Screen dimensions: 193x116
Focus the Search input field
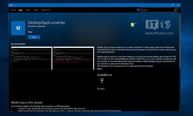click(158, 10)
